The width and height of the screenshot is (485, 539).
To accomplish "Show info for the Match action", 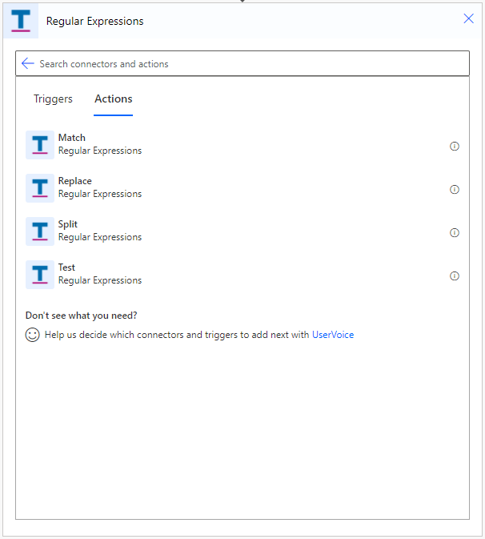I will pyautogui.click(x=455, y=146).
